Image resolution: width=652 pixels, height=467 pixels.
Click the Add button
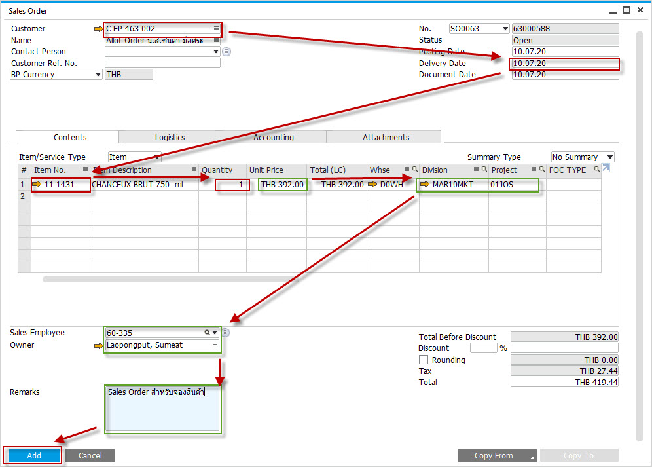34,455
